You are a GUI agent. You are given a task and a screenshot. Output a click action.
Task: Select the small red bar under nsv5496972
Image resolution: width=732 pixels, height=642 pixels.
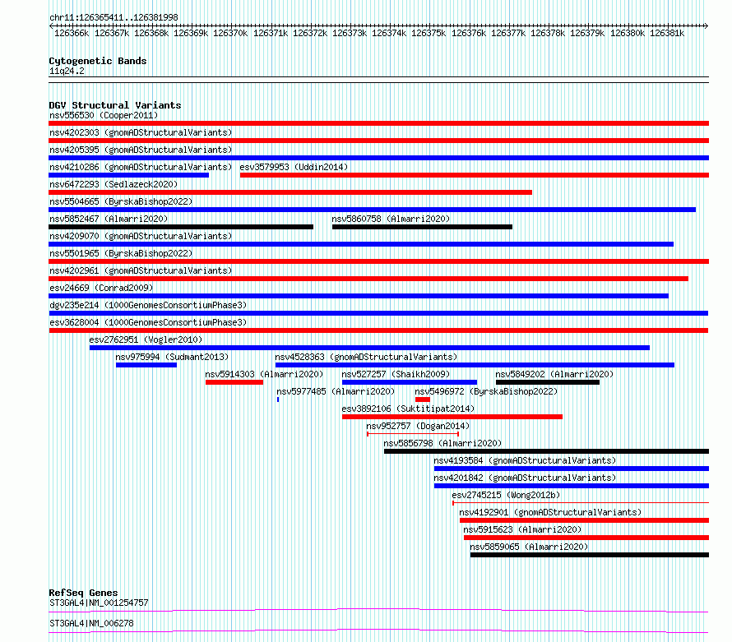[423, 400]
